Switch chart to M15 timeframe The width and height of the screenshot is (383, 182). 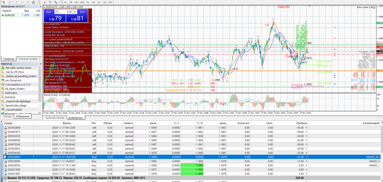(x=76, y=2)
